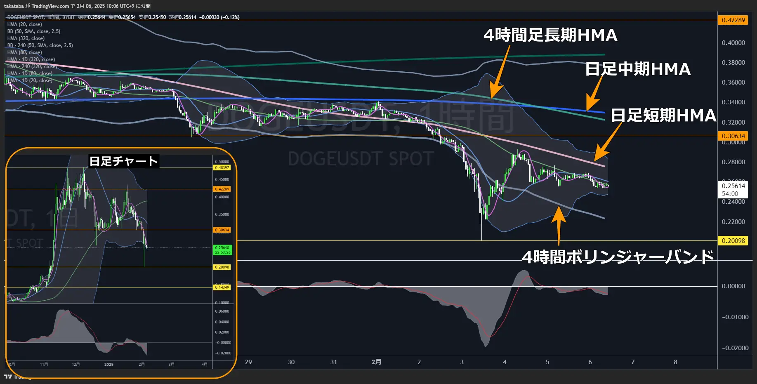The image size is (757, 384).
Task: Click date 30 on the main time axis
Action: click(291, 362)
